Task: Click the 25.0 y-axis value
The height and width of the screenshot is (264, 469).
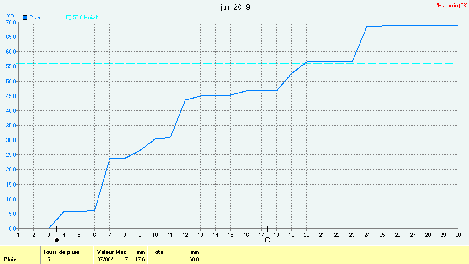Action: (x=11, y=155)
